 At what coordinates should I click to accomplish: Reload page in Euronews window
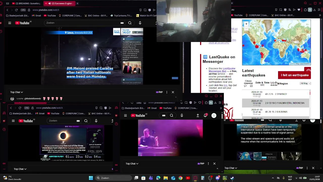click(x=16, y=10)
